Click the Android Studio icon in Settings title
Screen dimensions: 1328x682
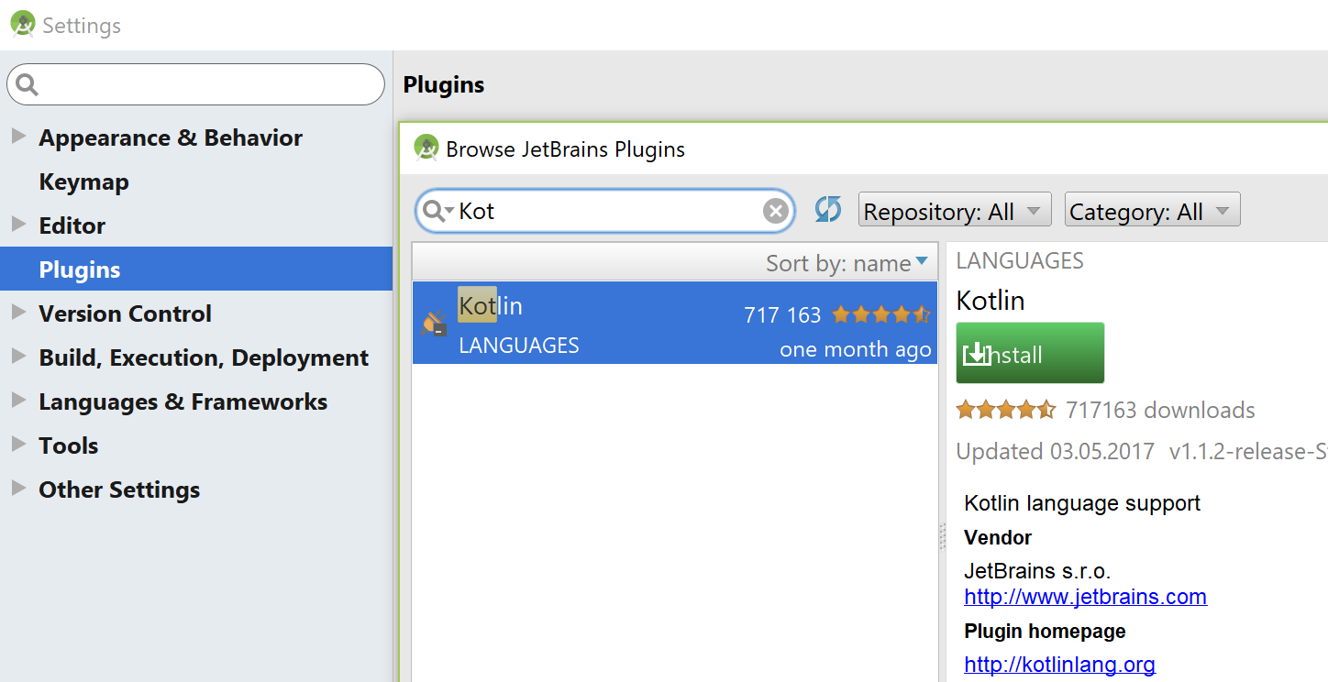pyautogui.click(x=23, y=24)
